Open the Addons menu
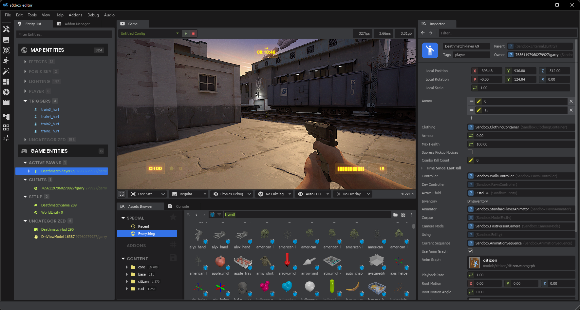 point(75,15)
